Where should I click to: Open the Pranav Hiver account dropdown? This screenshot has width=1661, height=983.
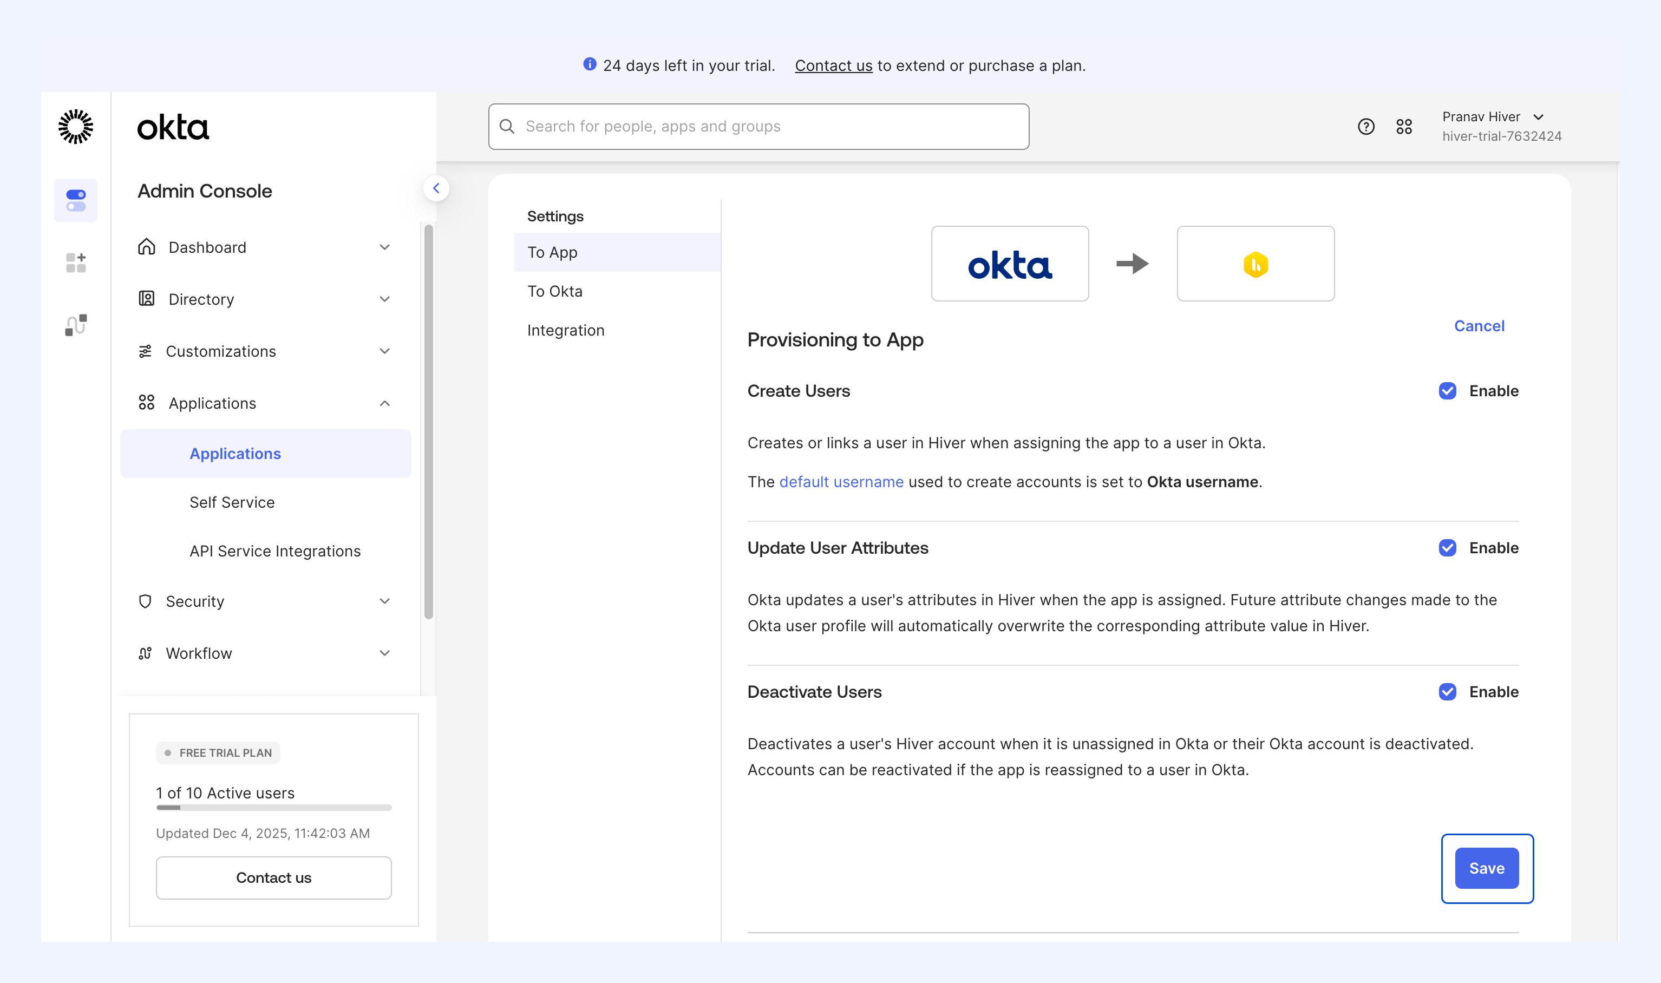(1502, 126)
